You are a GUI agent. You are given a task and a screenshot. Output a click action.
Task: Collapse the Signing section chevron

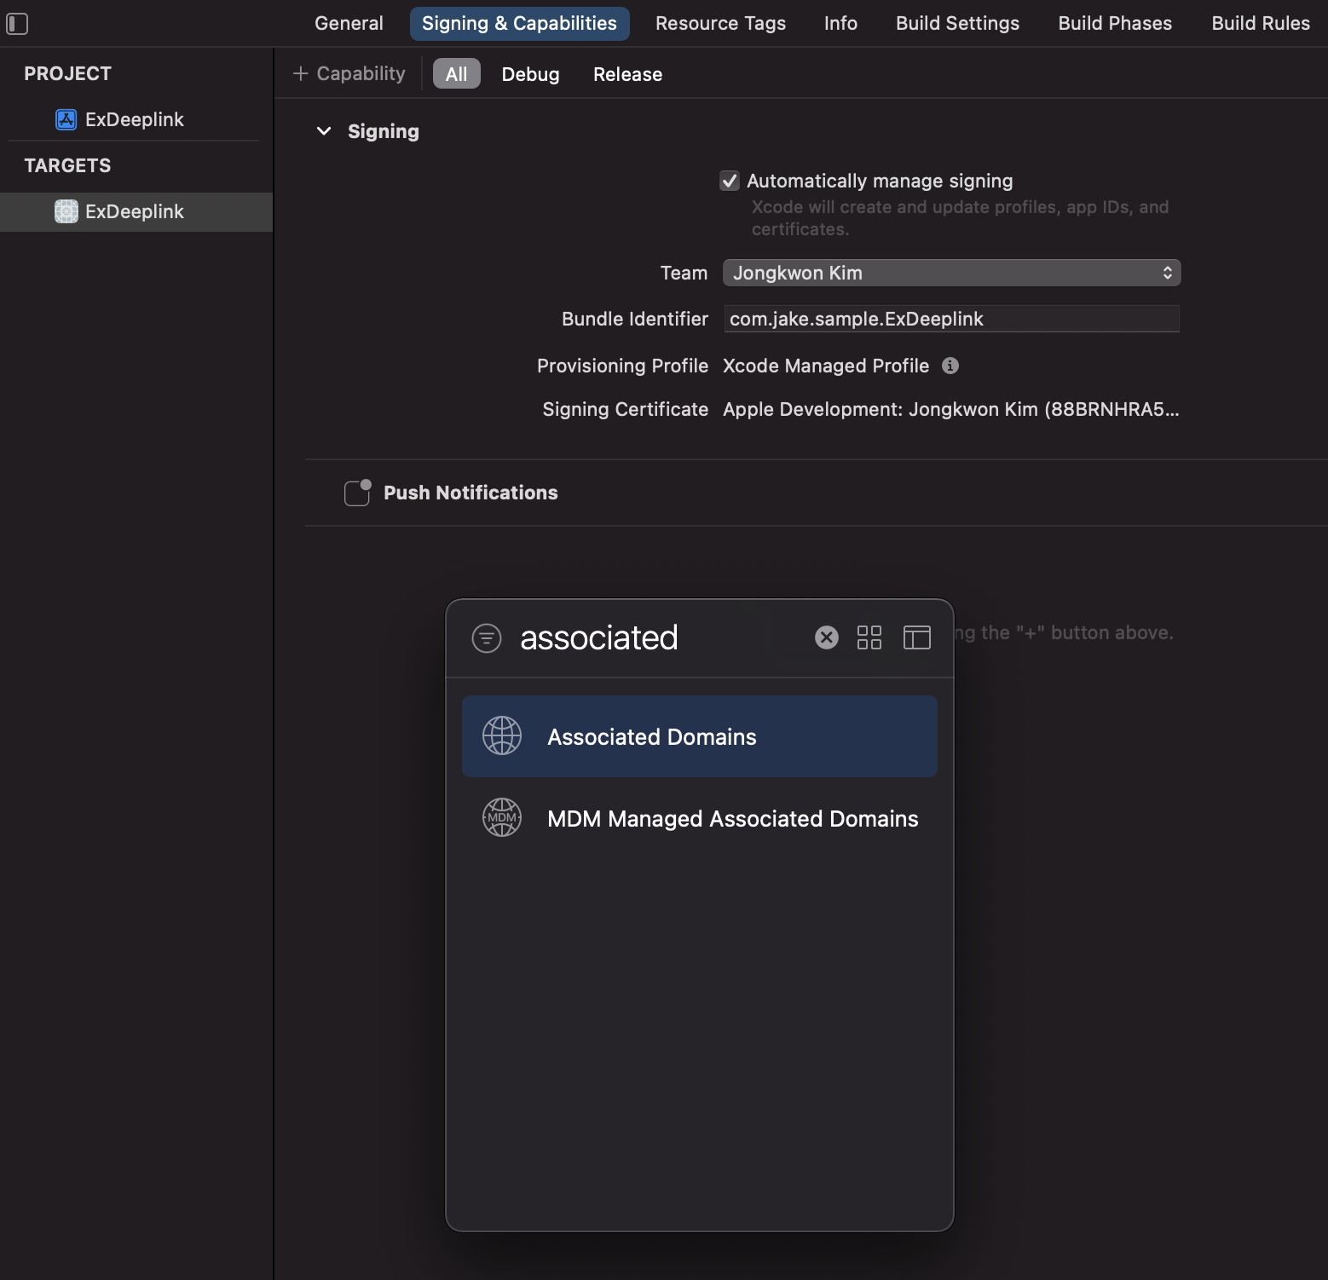click(324, 131)
